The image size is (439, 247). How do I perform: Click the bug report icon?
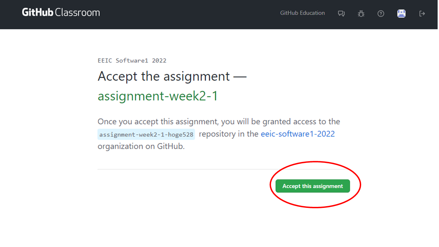coord(361,14)
